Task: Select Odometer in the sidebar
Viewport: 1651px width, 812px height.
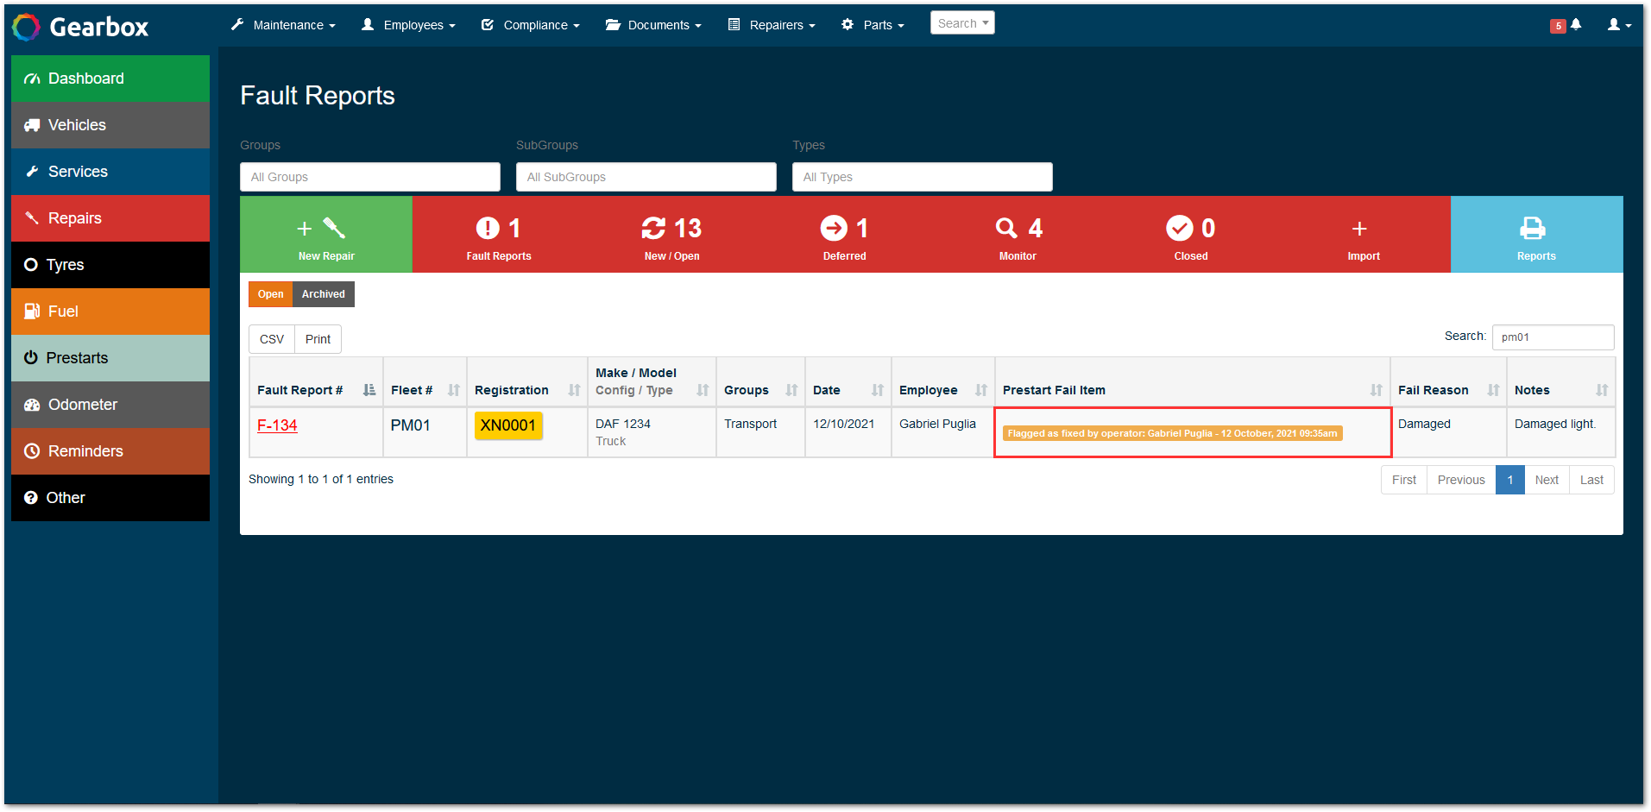Action: pos(110,405)
